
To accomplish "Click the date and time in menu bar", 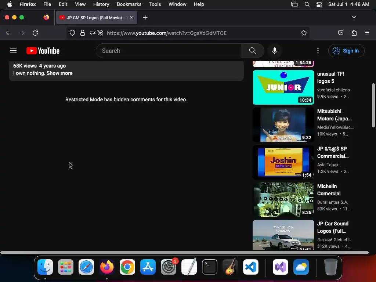I will [x=348, y=4].
